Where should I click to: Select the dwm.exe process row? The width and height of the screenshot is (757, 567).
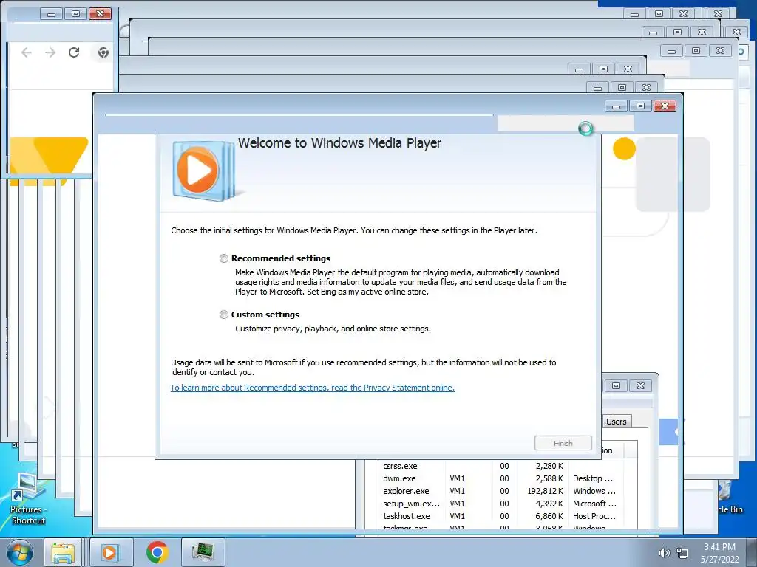pos(499,478)
